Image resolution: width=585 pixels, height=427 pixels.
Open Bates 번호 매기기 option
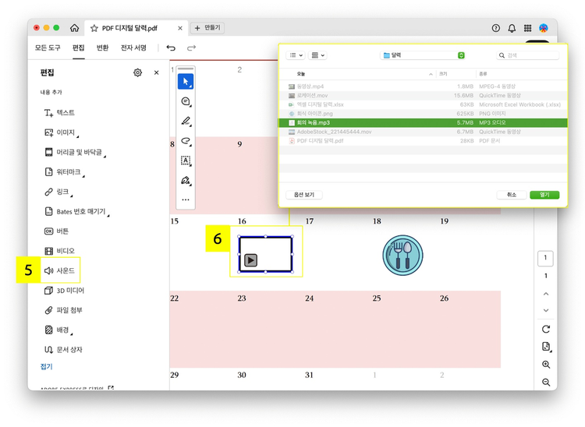77,211
